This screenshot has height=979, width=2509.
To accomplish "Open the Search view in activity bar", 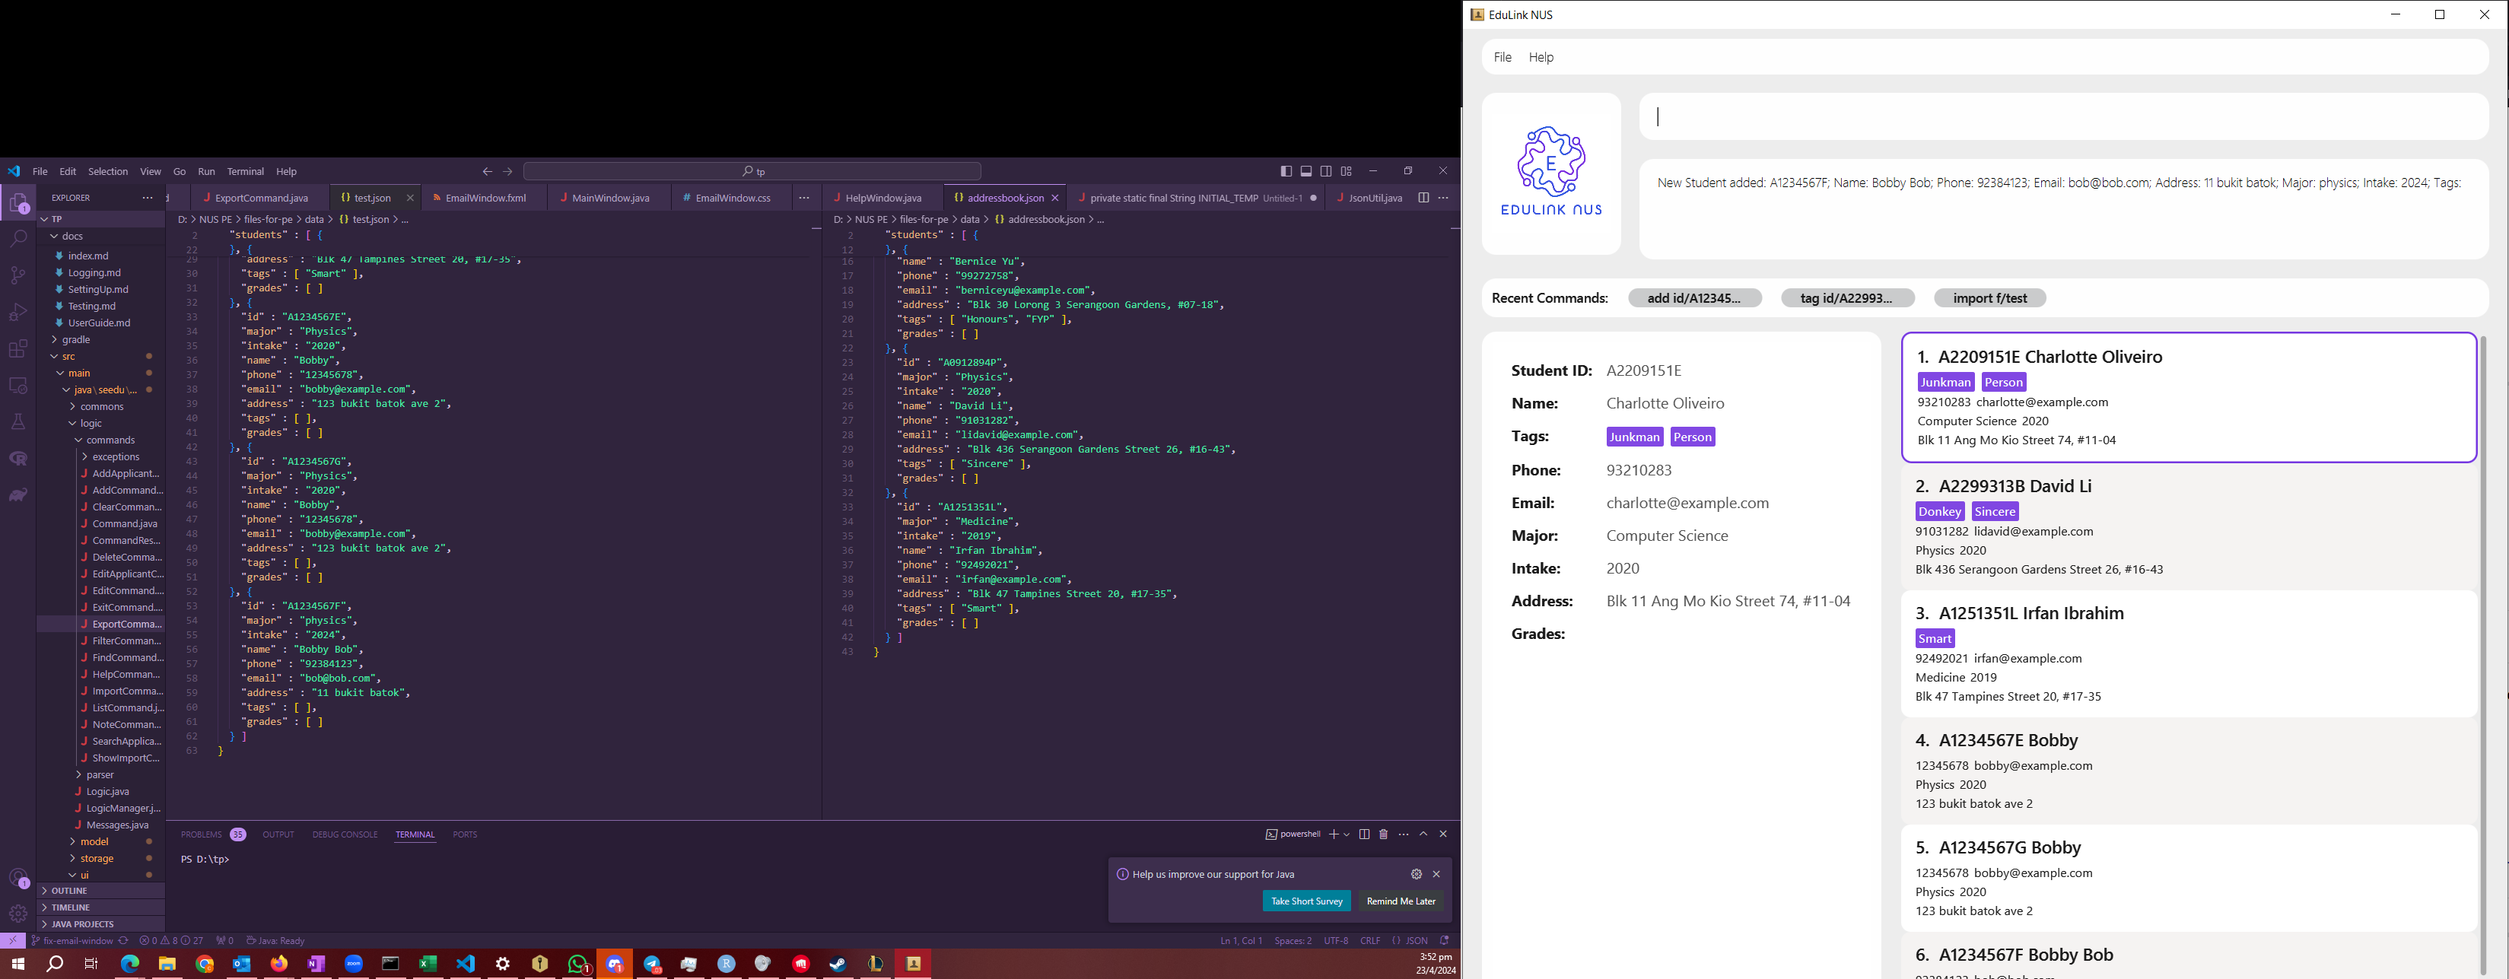I will (18, 237).
